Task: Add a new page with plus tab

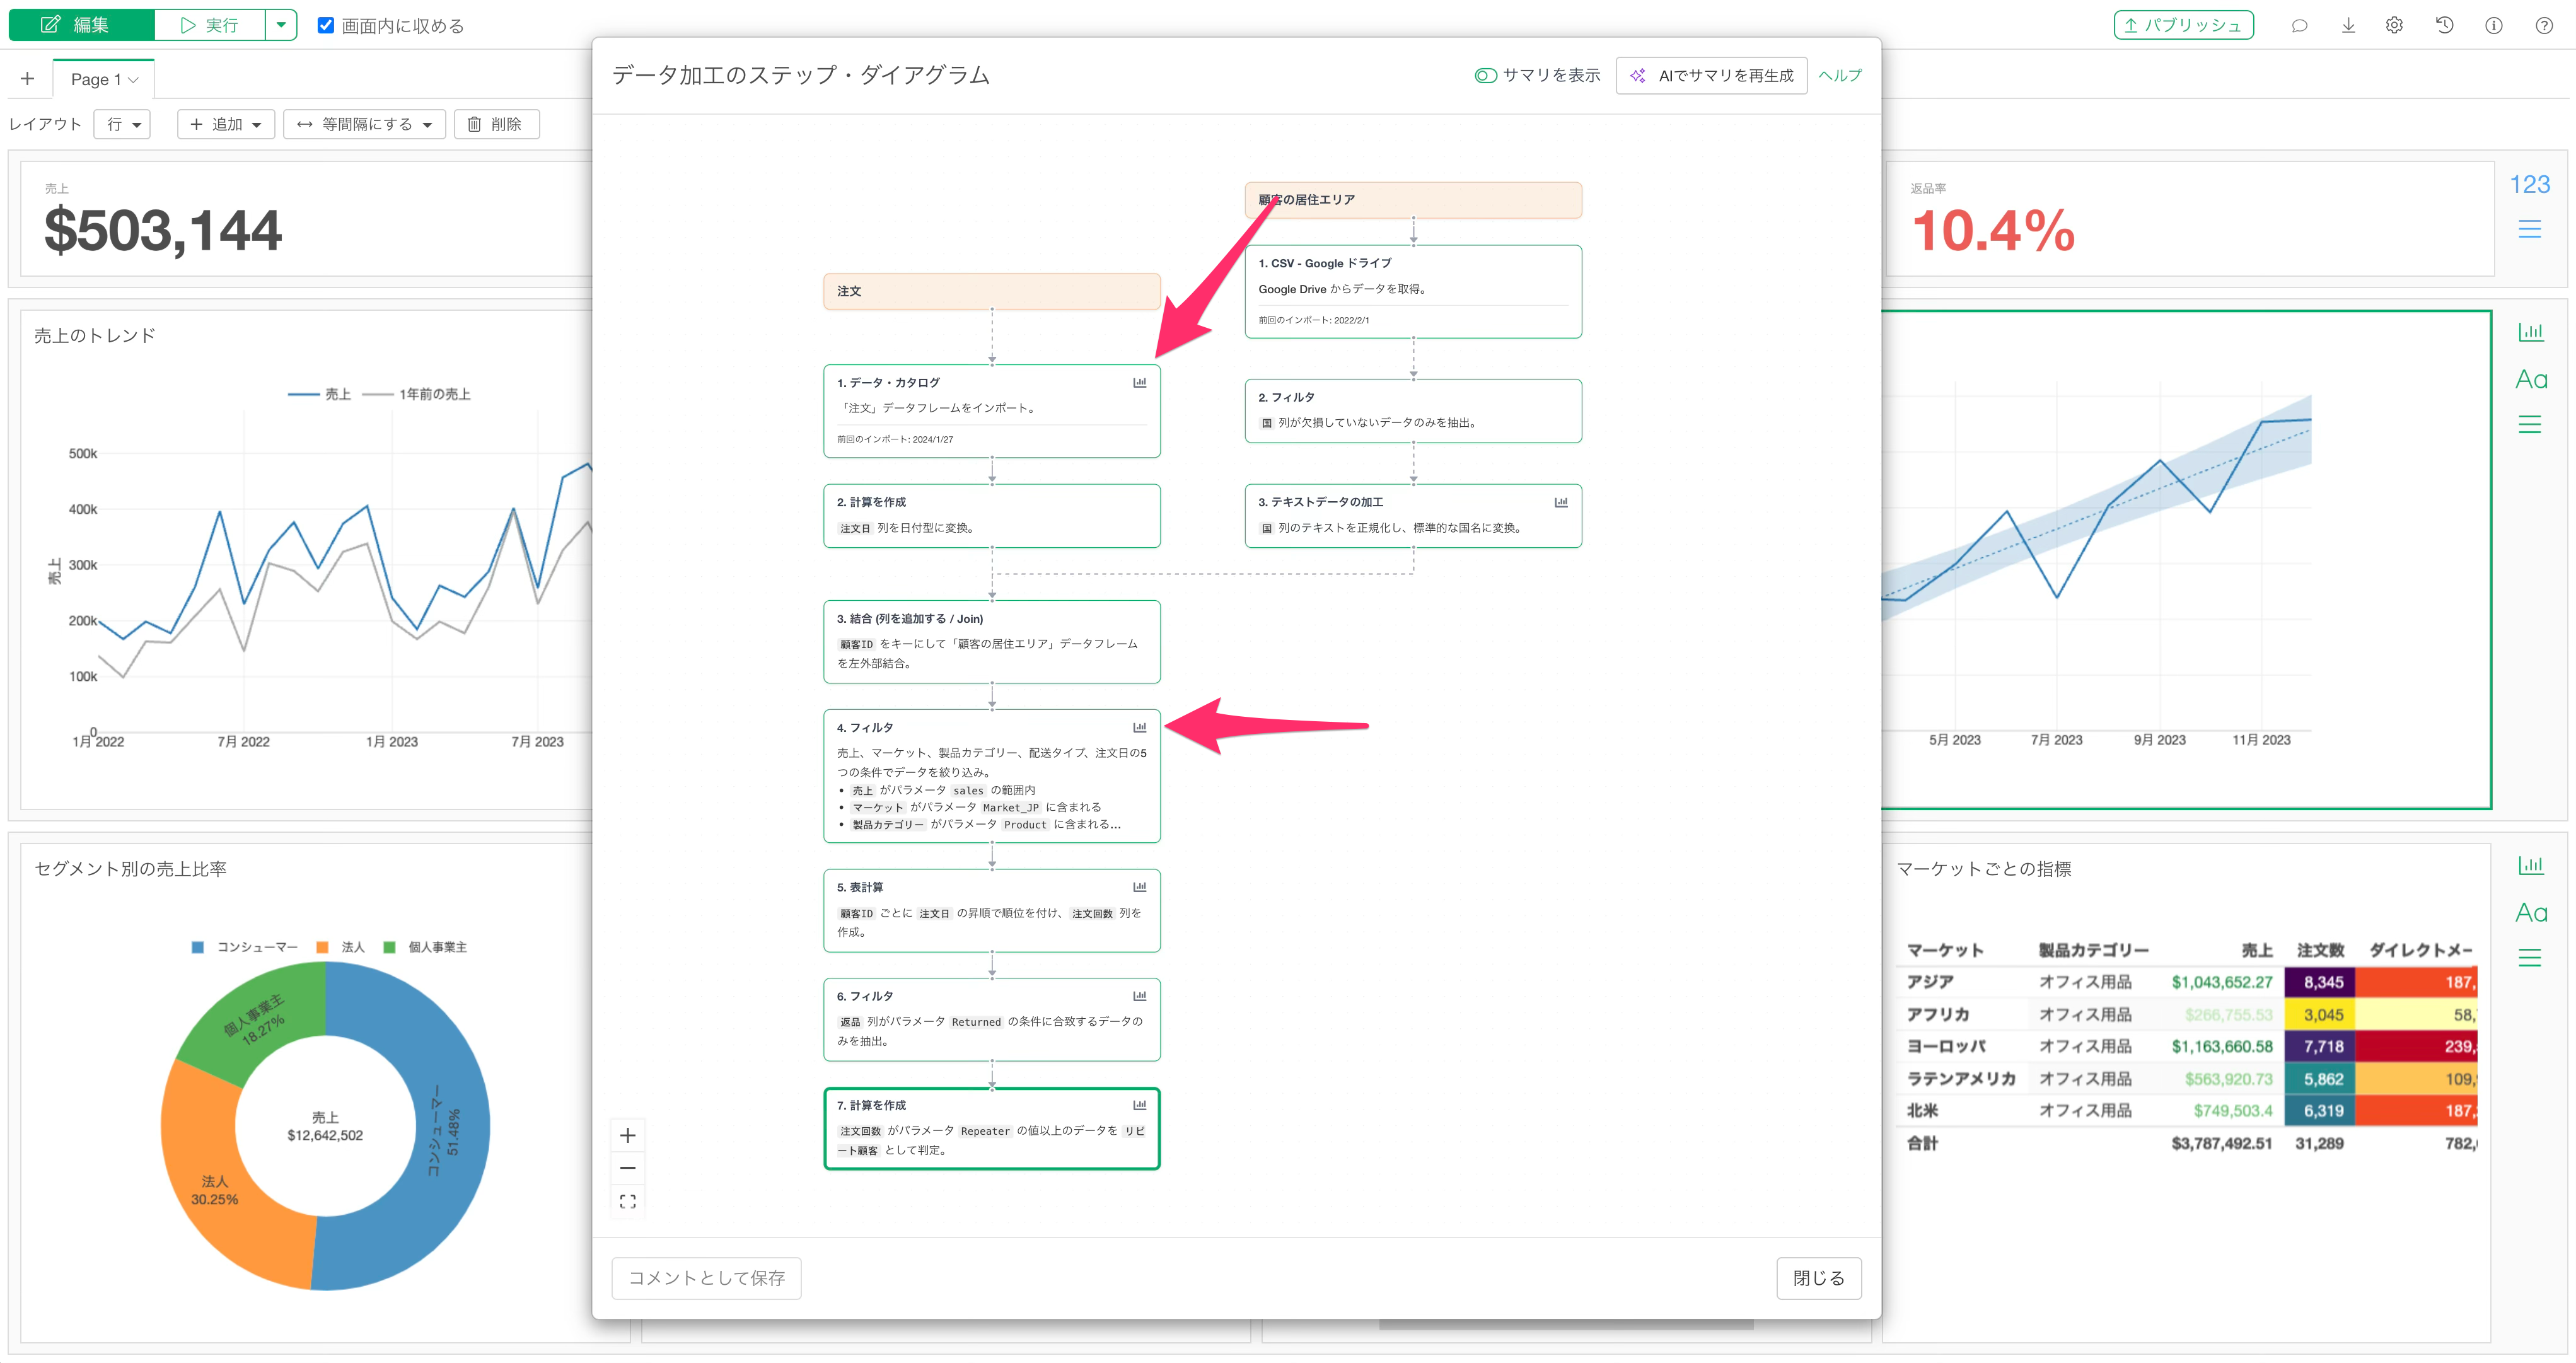Action: point(27,79)
